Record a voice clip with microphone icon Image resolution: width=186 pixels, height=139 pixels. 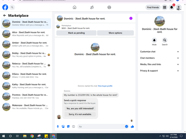58,126
